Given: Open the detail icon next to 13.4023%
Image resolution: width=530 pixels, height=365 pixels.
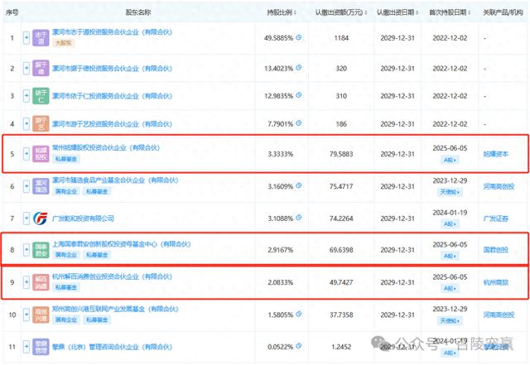Looking at the screenshot, I should coord(299,68).
